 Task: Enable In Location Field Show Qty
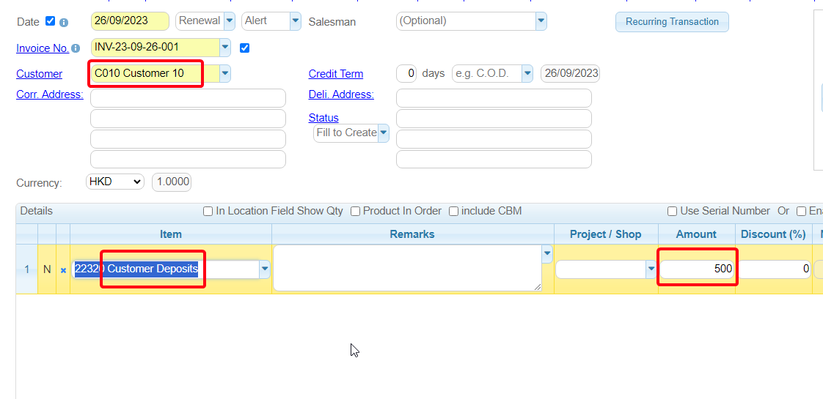point(208,212)
